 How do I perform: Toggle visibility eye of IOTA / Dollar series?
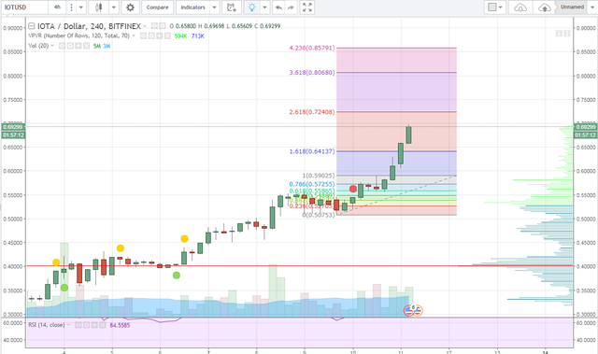click(154, 26)
